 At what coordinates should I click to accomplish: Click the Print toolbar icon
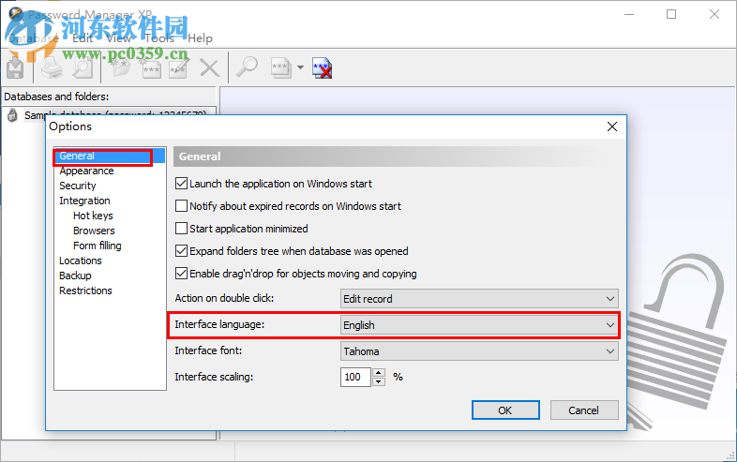tap(52, 68)
